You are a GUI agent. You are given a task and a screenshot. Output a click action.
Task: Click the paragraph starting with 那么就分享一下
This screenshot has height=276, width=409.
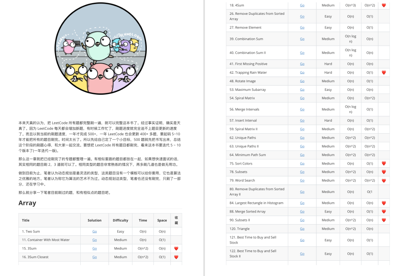tap(65, 193)
